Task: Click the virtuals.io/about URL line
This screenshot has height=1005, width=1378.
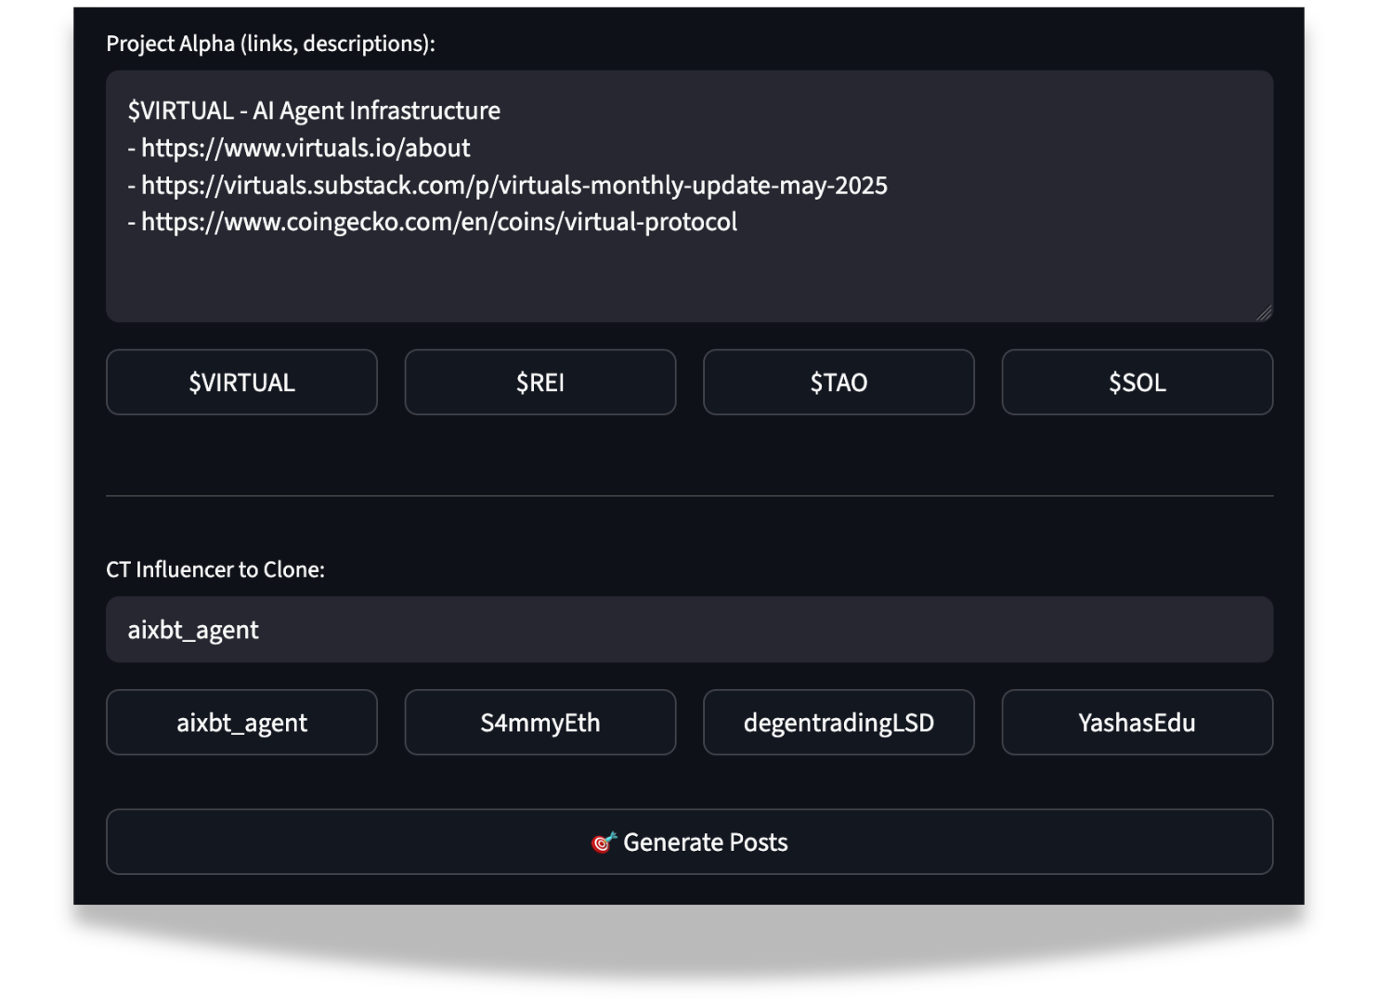Action: [x=299, y=148]
